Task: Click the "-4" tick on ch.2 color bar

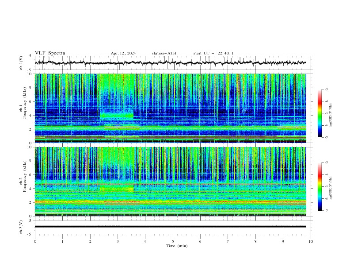Action: coord(326,174)
